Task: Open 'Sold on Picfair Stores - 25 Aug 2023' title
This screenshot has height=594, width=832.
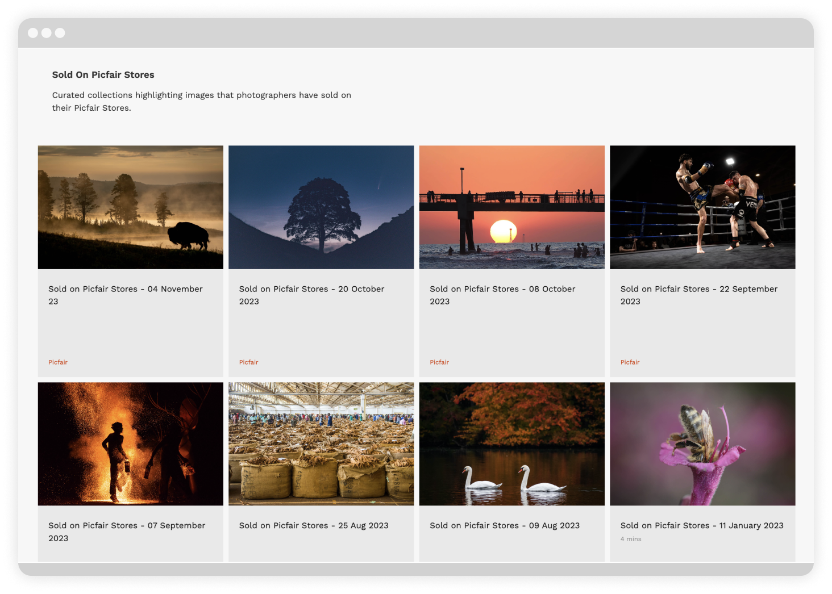Action: pos(314,526)
